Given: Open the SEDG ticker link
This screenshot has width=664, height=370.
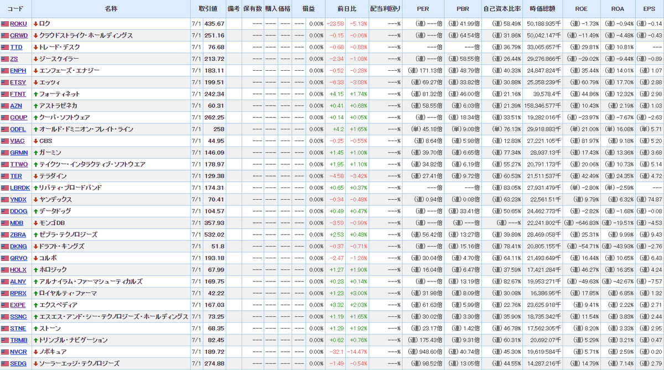Looking at the screenshot, I should (x=18, y=363).
